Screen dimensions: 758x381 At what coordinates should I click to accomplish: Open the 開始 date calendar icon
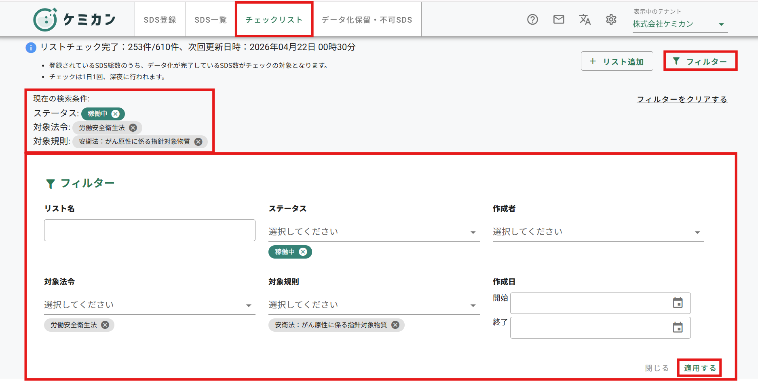click(678, 303)
